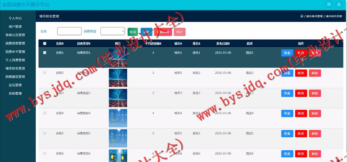The height and width of the screenshot is (162, 347).
Task: Sort the table by 发布日期 column
Action: tap(223, 43)
